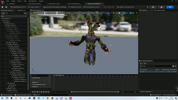Click the Показать viewport button
The height and width of the screenshot is (100, 178).
(61, 13)
